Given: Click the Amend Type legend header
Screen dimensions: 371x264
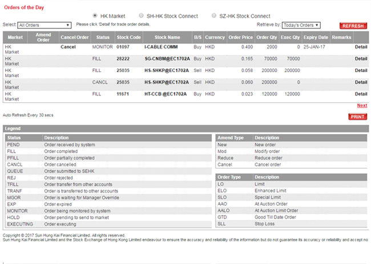Looking at the screenshot, I should tap(231, 138).
